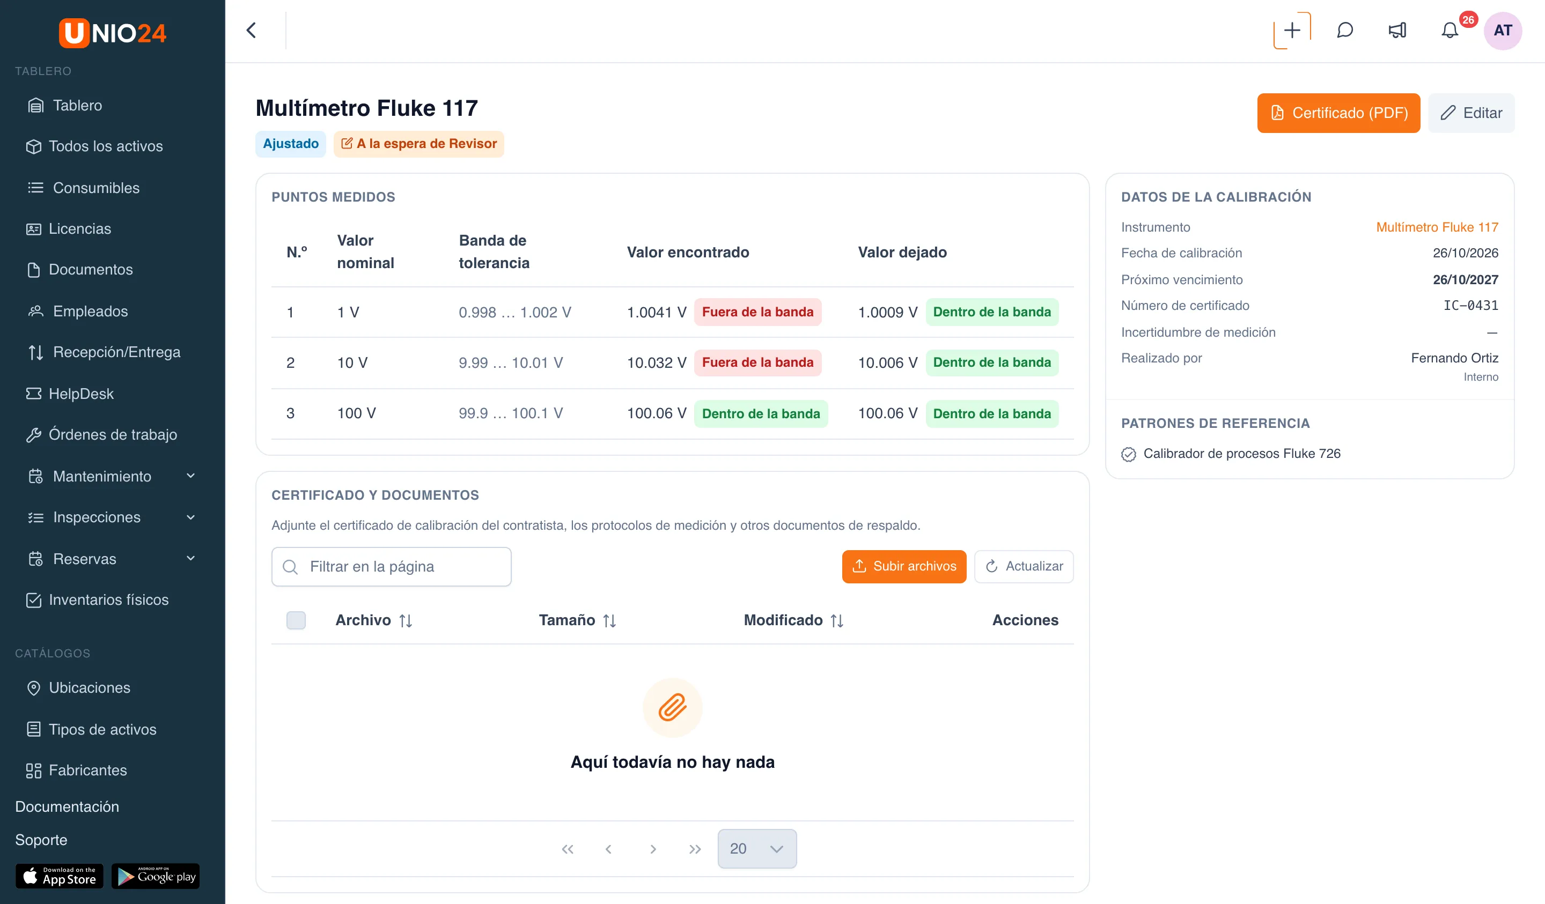Open the Multímetro Fluke 117 instrument link
The image size is (1545, 904).
1437,227
